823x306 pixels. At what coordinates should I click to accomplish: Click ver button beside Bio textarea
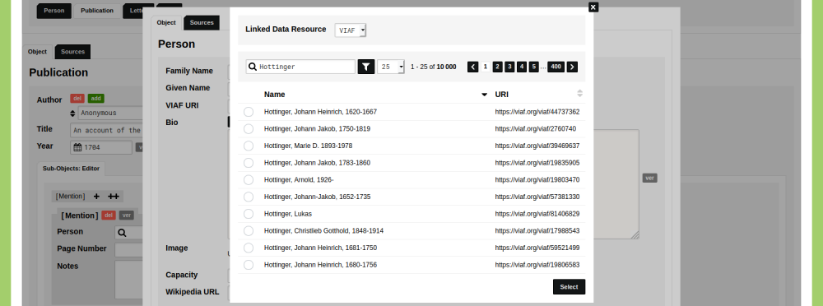pyautogui.click(x=650, y=178)
